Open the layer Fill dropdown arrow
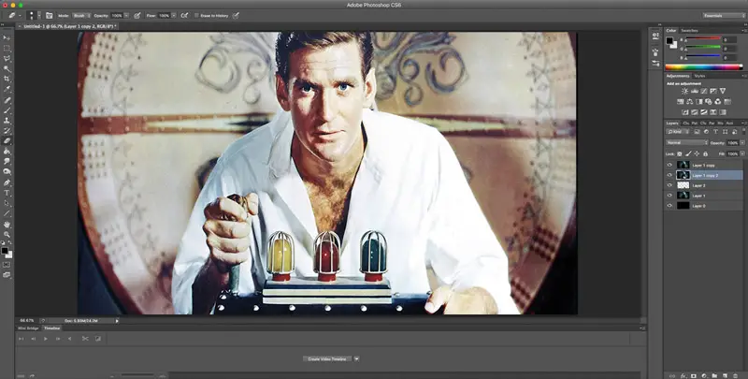Viewport: 748px width, 379px height. (x=742, y=153)
